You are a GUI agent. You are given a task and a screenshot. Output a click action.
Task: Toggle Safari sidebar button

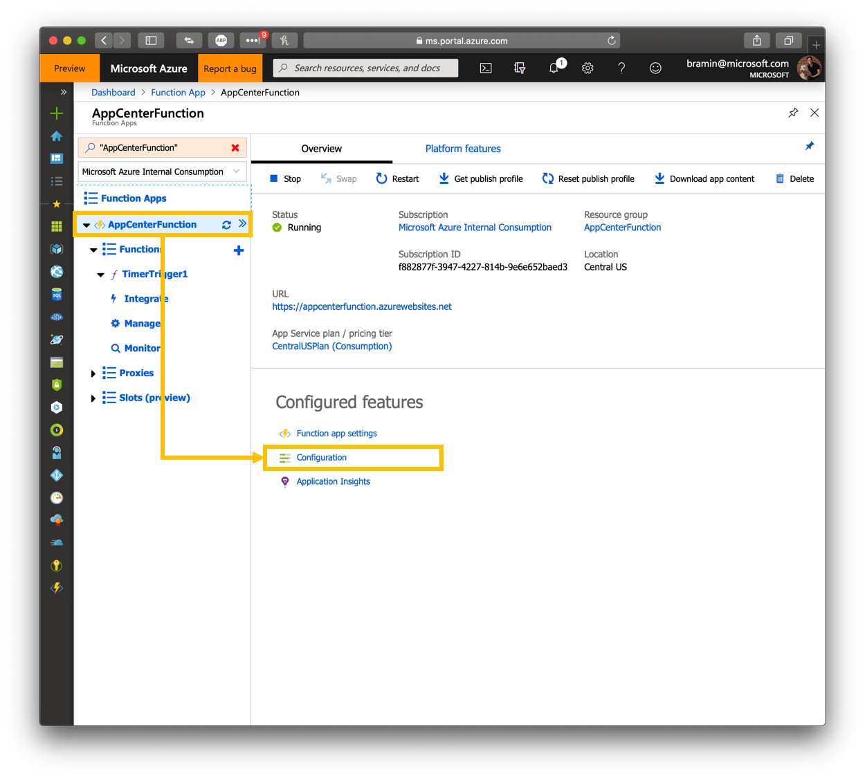pos(151,40)
